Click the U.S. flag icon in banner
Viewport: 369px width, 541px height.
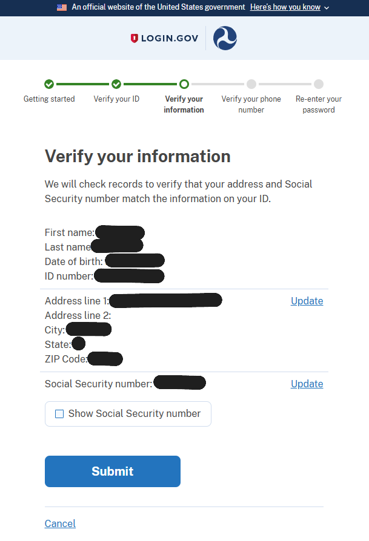(61, 7)
